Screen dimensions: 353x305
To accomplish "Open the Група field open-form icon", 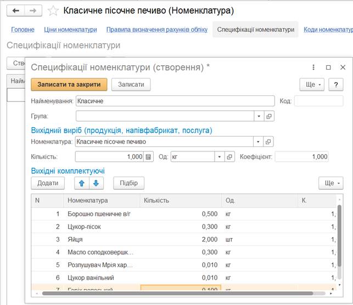I will click(x=269, y=116).
